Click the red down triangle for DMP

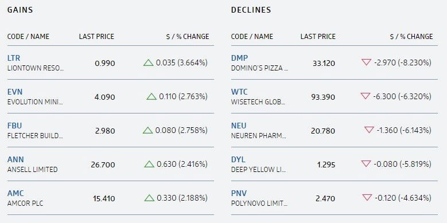(x=366, y=62)
